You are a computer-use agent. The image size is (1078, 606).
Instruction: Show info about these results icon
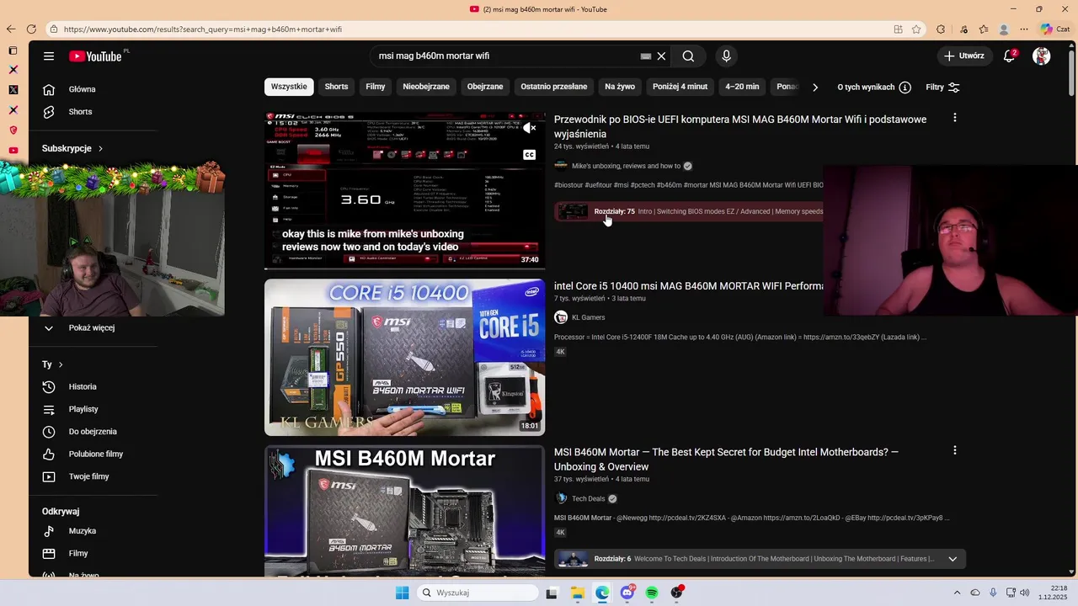click(905, 88)
